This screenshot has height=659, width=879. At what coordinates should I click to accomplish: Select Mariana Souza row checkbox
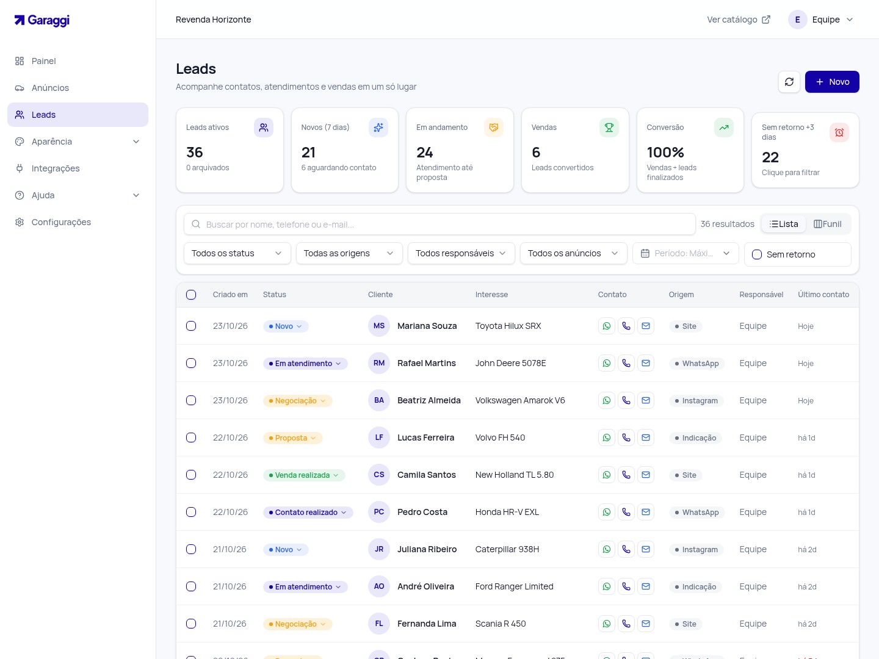tap(191, 326)
